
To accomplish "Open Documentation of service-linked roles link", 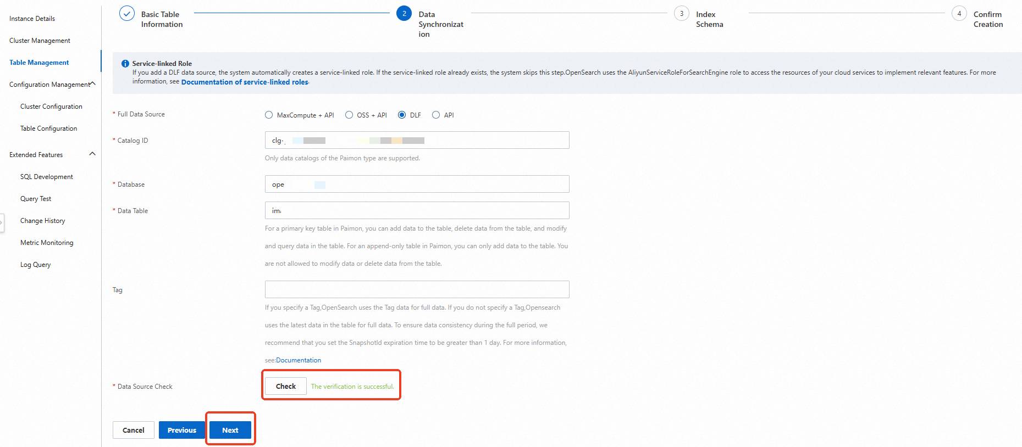I will tap(245, 82).
